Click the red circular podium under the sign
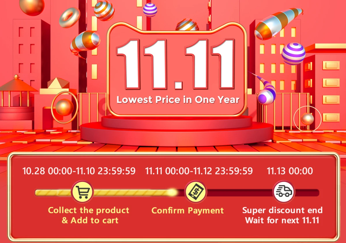The width and height of the screenshot is (346, 243). point(176,131)
